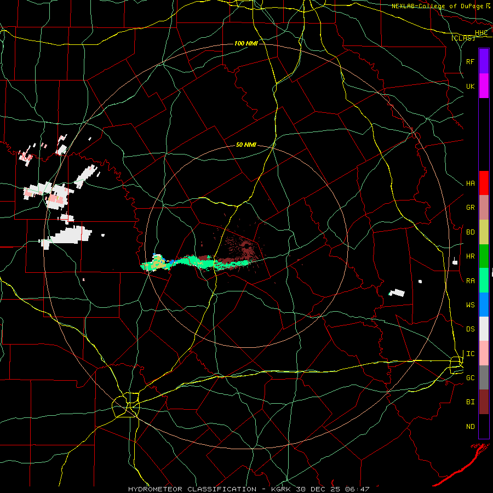Click the IC light pink legend swatch
The width and height of the screenshot is (493, 493).
tap(484, 353)
